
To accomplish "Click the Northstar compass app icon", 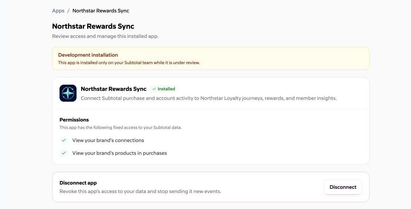I will pos(68,93).
